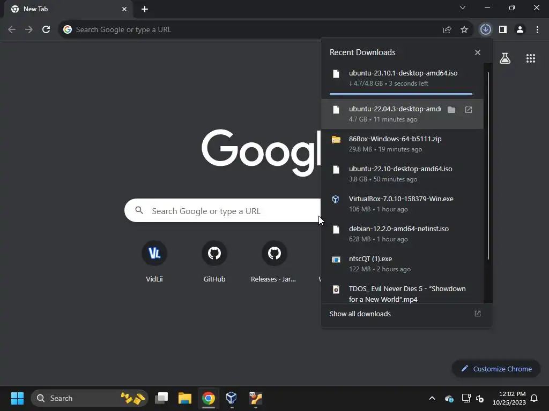Open VirtualBox from the taskbar

click(232, 398)
